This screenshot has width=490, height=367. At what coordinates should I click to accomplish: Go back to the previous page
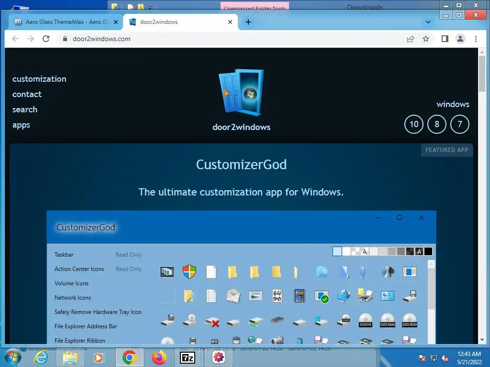point(15,39)
